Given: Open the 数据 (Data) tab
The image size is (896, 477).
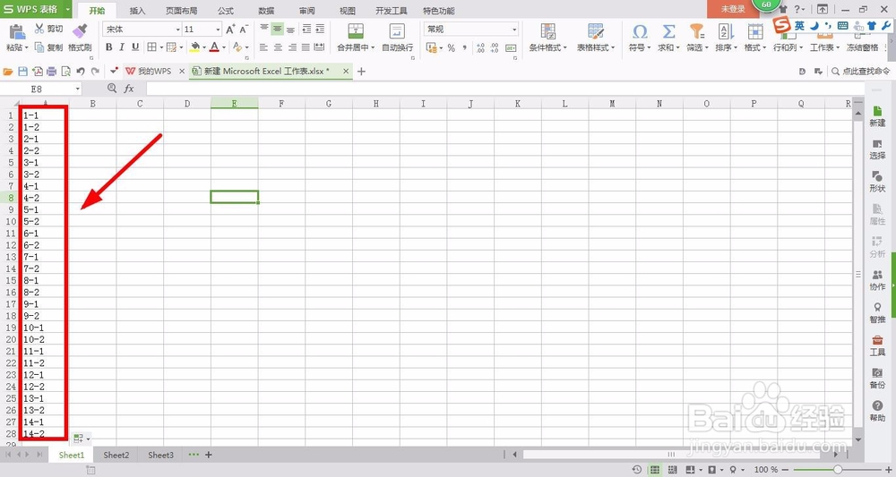Looking at the screenshot, I should 266,10.
